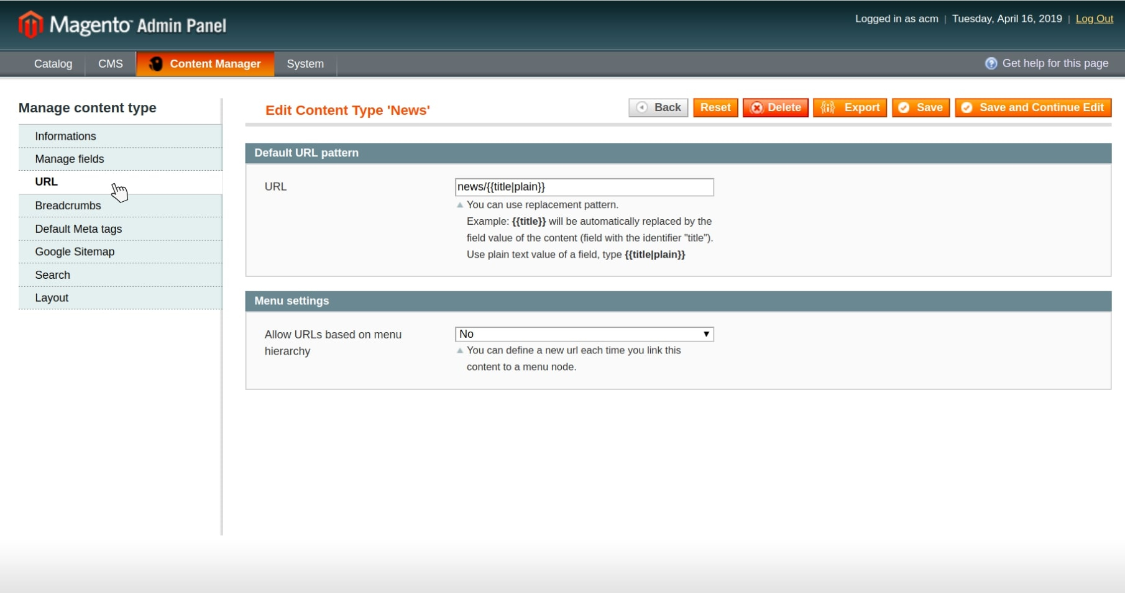Open the Allow URLs menu hierarchy dropdown
Viewport: 1125px width, 593px height.
point(584,334)
